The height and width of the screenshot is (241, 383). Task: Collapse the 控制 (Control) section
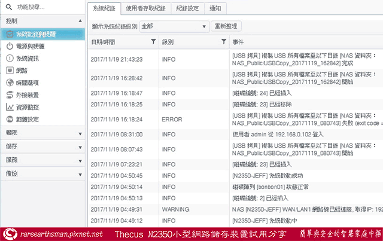[80, 21]
